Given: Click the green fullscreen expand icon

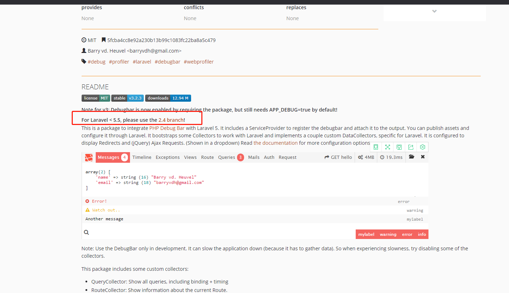Looking at the screenshot, I should point(387,147).
